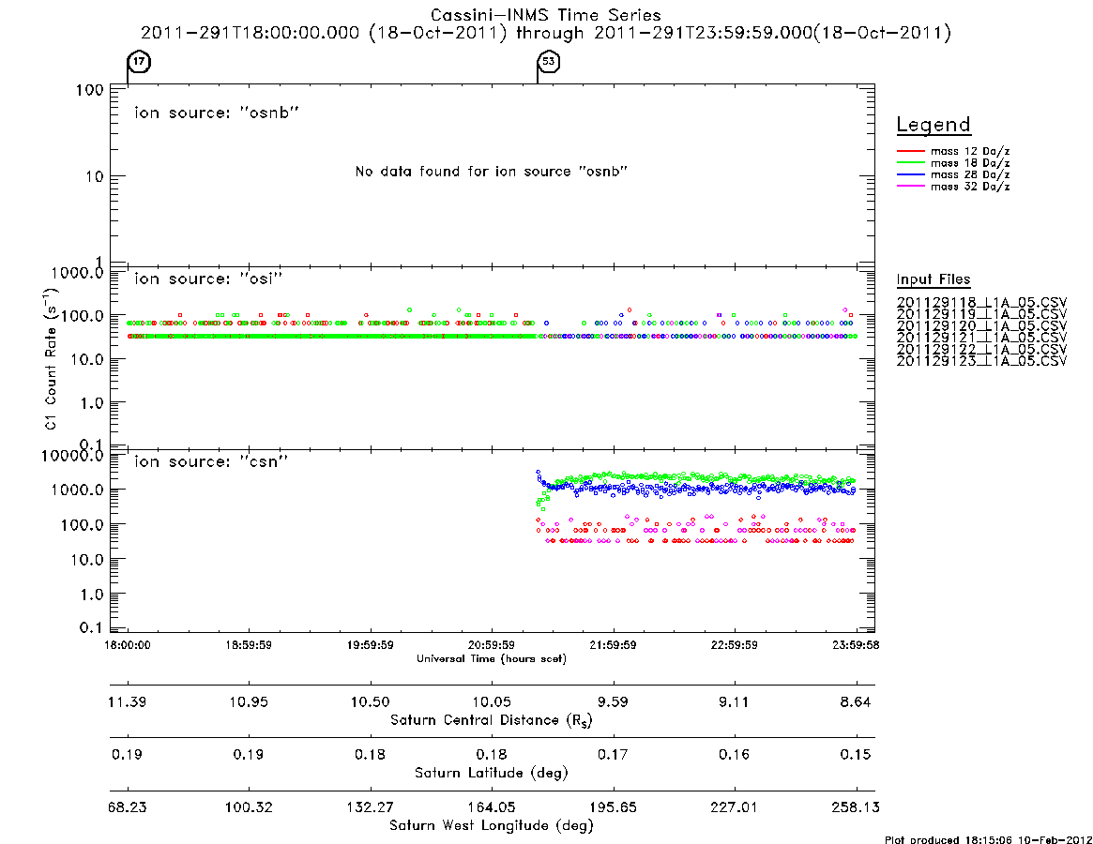Click the timeline marker labeled 53
This screenshot has width=1093, height=844.
coord(549,61)
